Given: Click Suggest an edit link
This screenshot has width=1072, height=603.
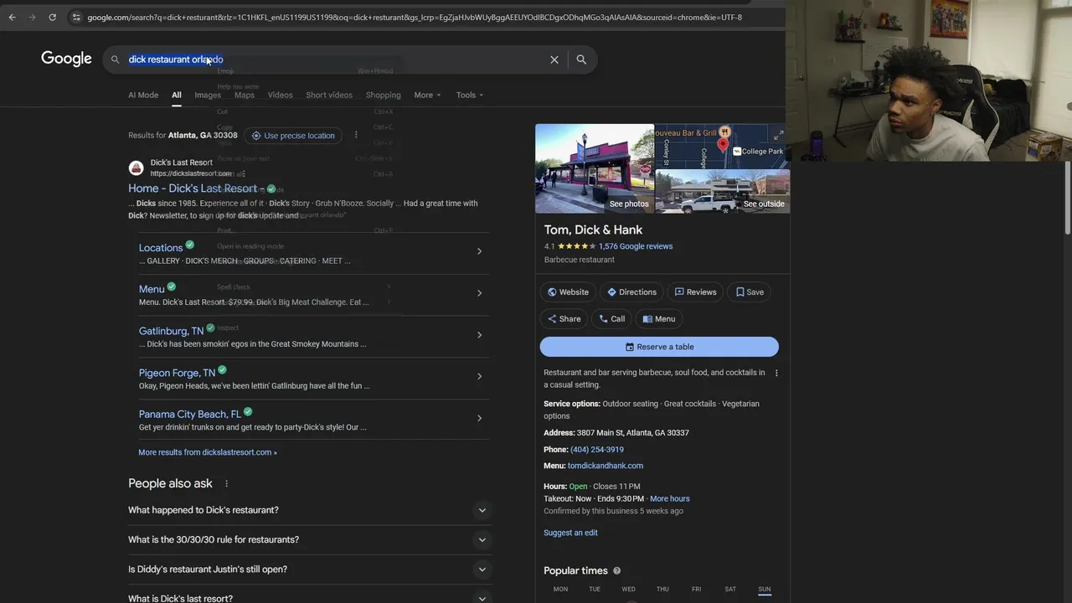Looking at the screenshot, I should [x=570, y=533].
